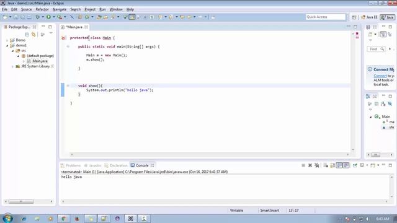Click the green Run button in toolbar
Viewport: 397px width, 223px height.
48,17
